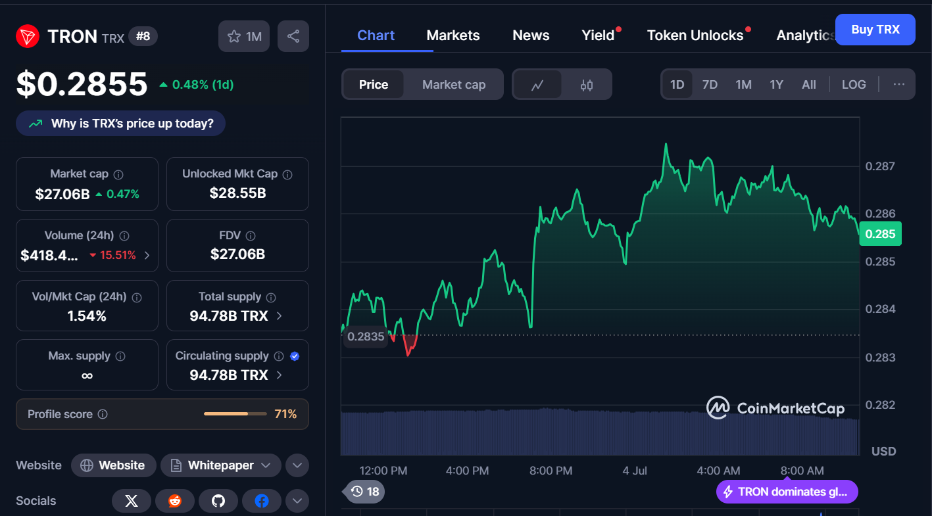Image resolution: width=932 pixels, height=516 pixels.
Task: Set chart range to 1D
Action: pos(677,85)
